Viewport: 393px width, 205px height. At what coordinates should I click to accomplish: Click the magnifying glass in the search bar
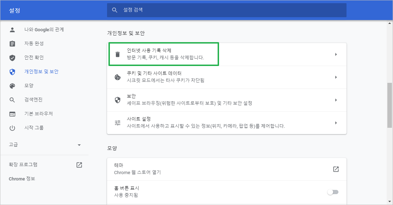[x=115, y=10]
